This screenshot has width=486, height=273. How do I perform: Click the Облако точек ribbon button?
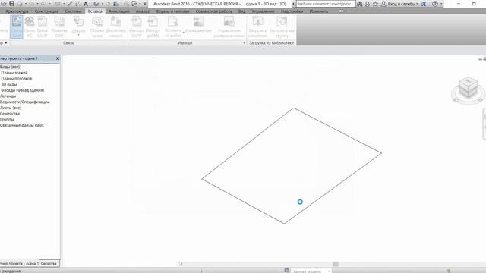(97, 27)
